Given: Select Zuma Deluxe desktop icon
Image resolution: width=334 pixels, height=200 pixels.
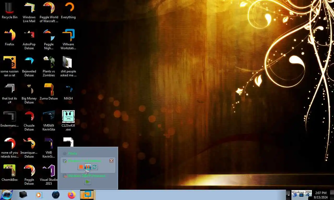Looking at the screenshot, I should pos(49,92).
